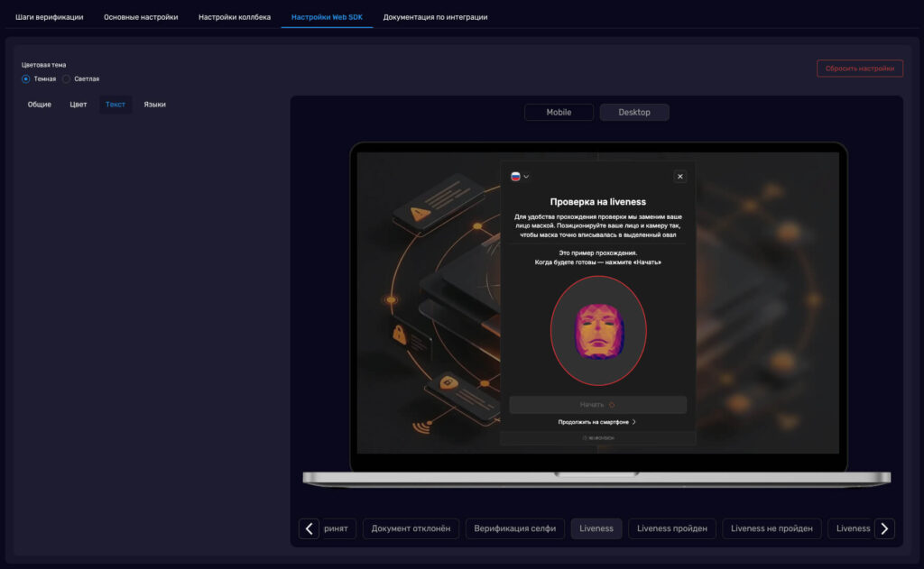Select the Liveness screen chip

pos(596,528)
